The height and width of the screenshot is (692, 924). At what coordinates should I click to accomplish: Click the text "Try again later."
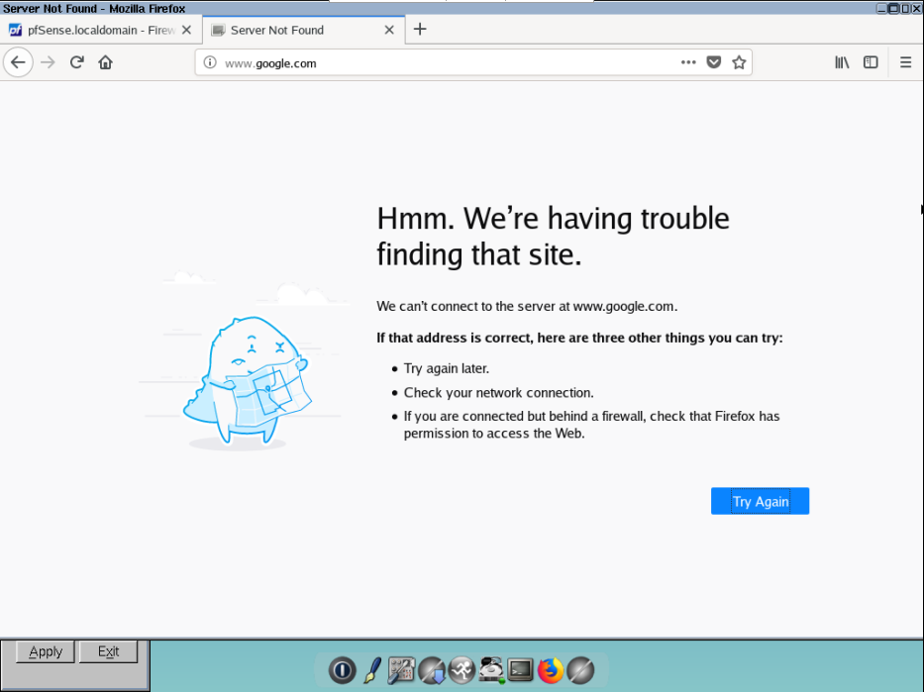point(446,368)
